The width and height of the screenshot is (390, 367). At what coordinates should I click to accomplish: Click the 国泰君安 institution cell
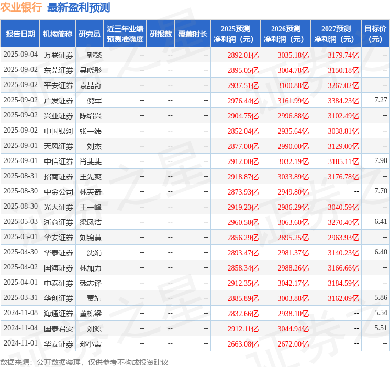[x=59, y=329]
